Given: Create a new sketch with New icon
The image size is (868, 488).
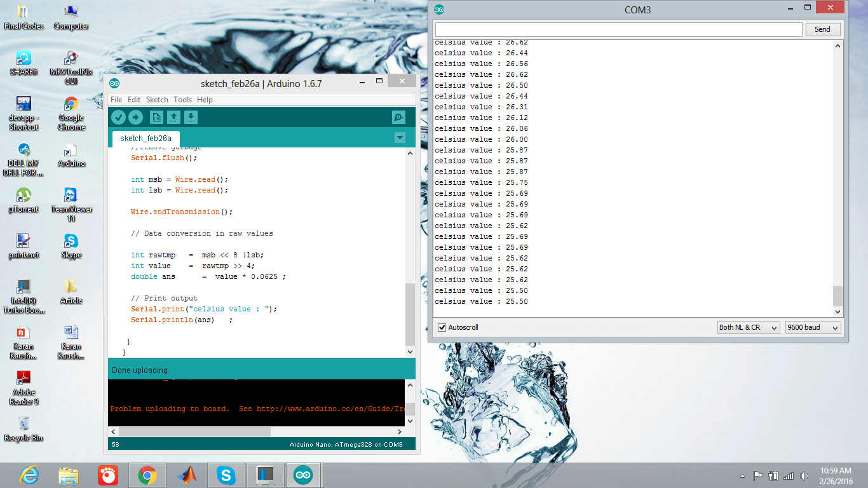Looking at the screenshot, I should 156,117.
